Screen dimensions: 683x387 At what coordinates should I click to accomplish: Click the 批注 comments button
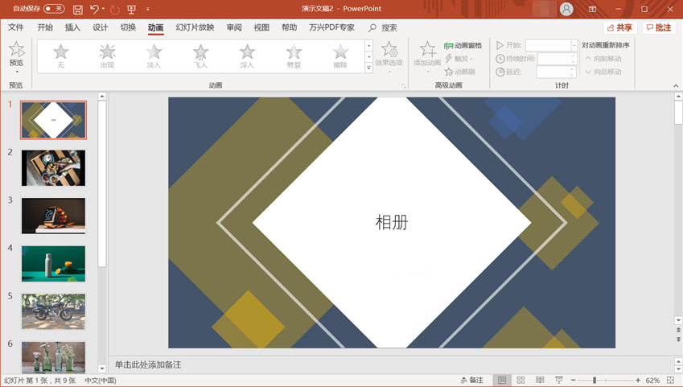coord(659,27)
